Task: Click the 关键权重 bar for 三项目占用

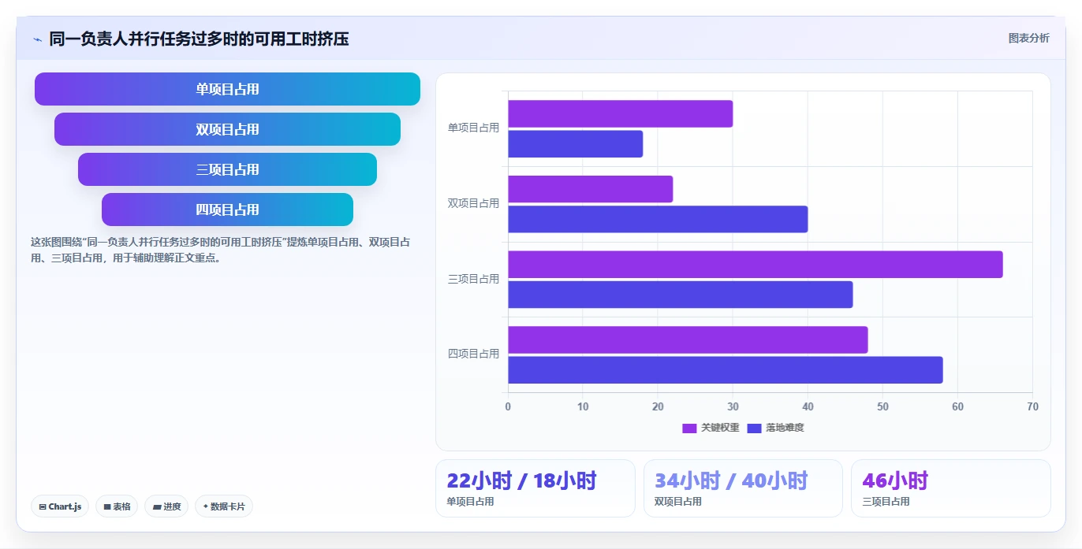Action: pos(755,265)
